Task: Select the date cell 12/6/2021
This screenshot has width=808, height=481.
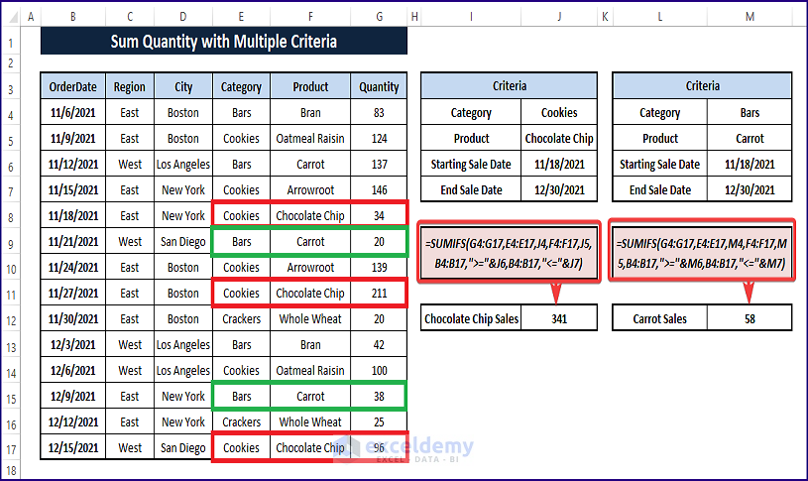Action: [x=72, y=370]
